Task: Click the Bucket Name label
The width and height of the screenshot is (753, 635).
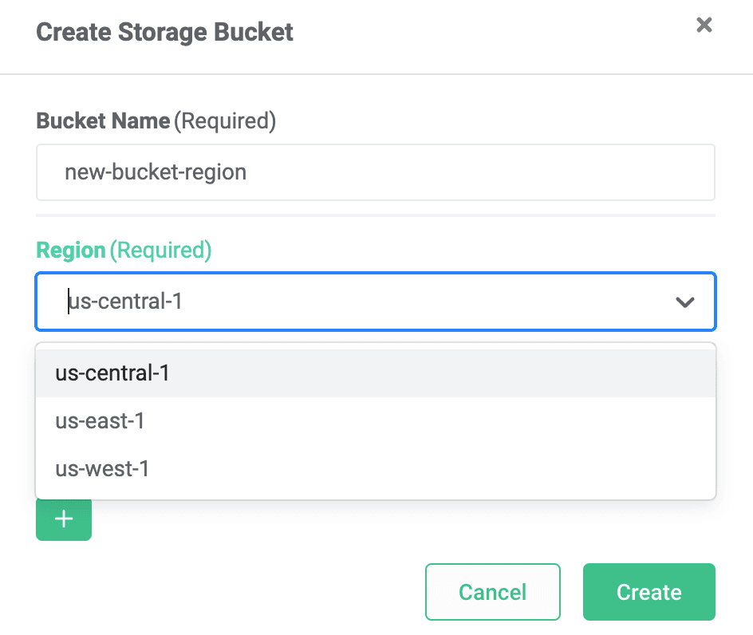Action: [x=103, y=120]
